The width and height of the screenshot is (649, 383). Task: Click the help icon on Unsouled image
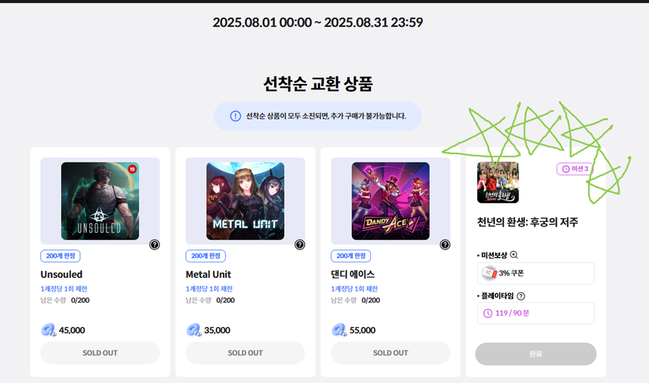[x=154, y=245]
